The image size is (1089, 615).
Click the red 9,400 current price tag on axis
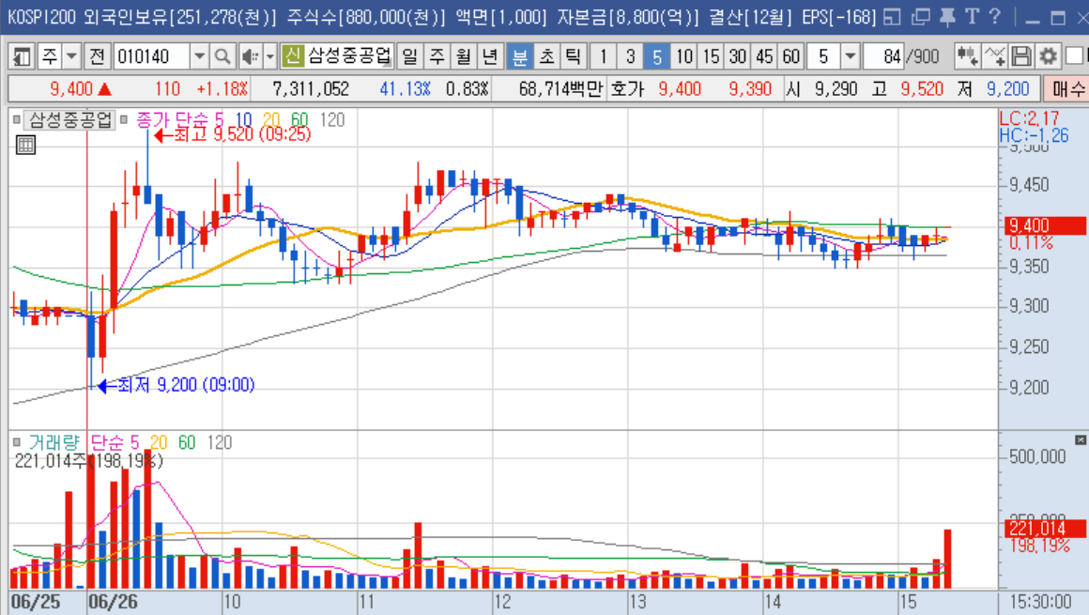click(x=1045, y=225)
